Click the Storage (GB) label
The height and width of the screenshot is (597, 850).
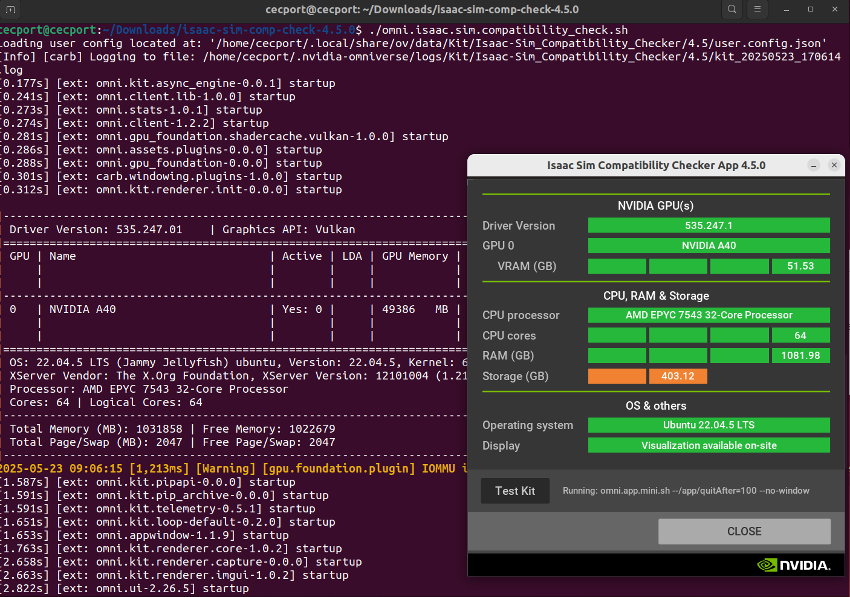515,376
